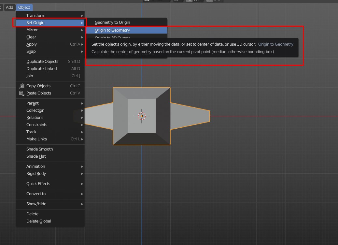Choose Geometry to Origin
The height and width of the screenshot is (245, 338).
click(x=112, y=22)
